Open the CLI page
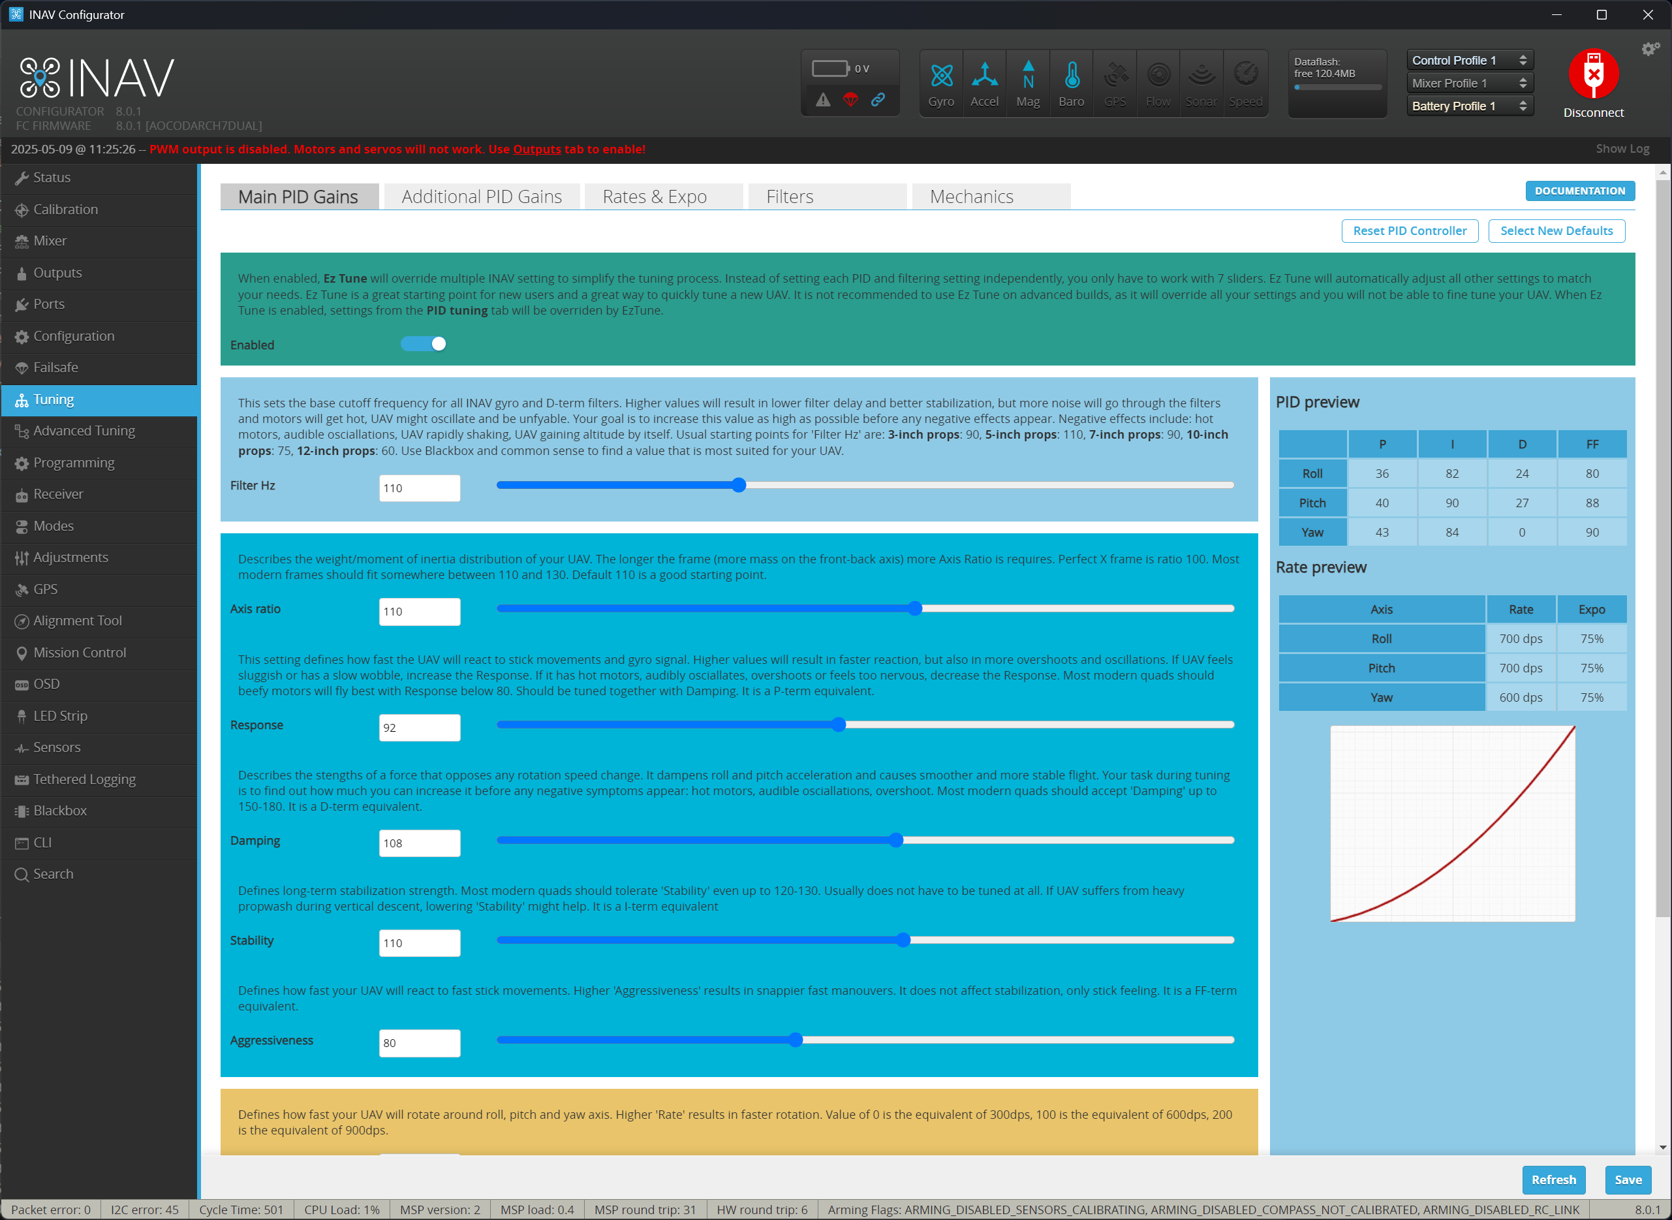The image size is (1672, 1220). click(99, 843)
